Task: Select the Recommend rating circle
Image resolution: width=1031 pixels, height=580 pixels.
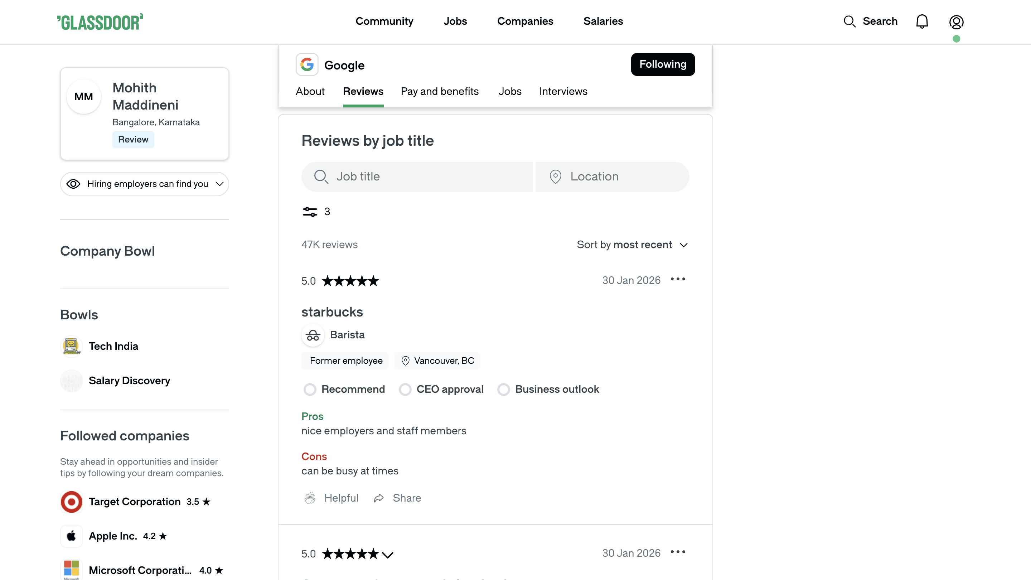Action: 310,389
